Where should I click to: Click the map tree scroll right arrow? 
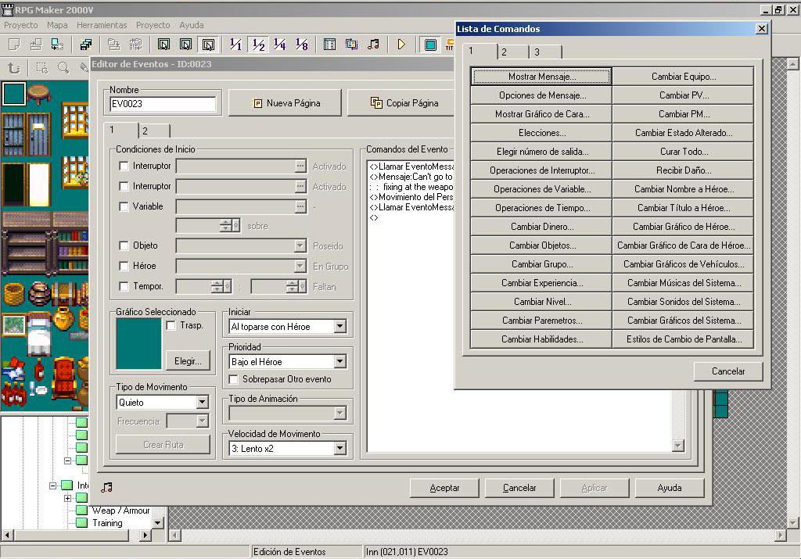(145, 535)
